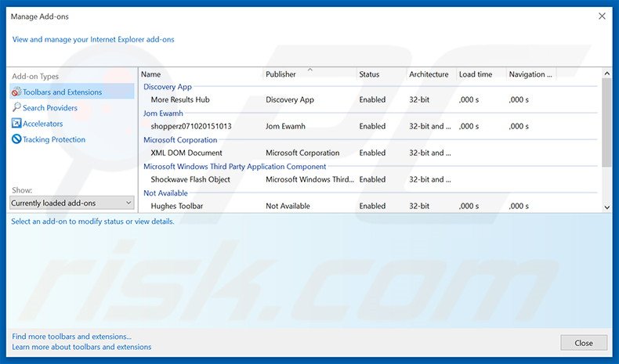Image resolution: width=619 pixels, height=364 pixels.
Task: Open Learn more about toolbars and extensions
Action: pos(81,347)
